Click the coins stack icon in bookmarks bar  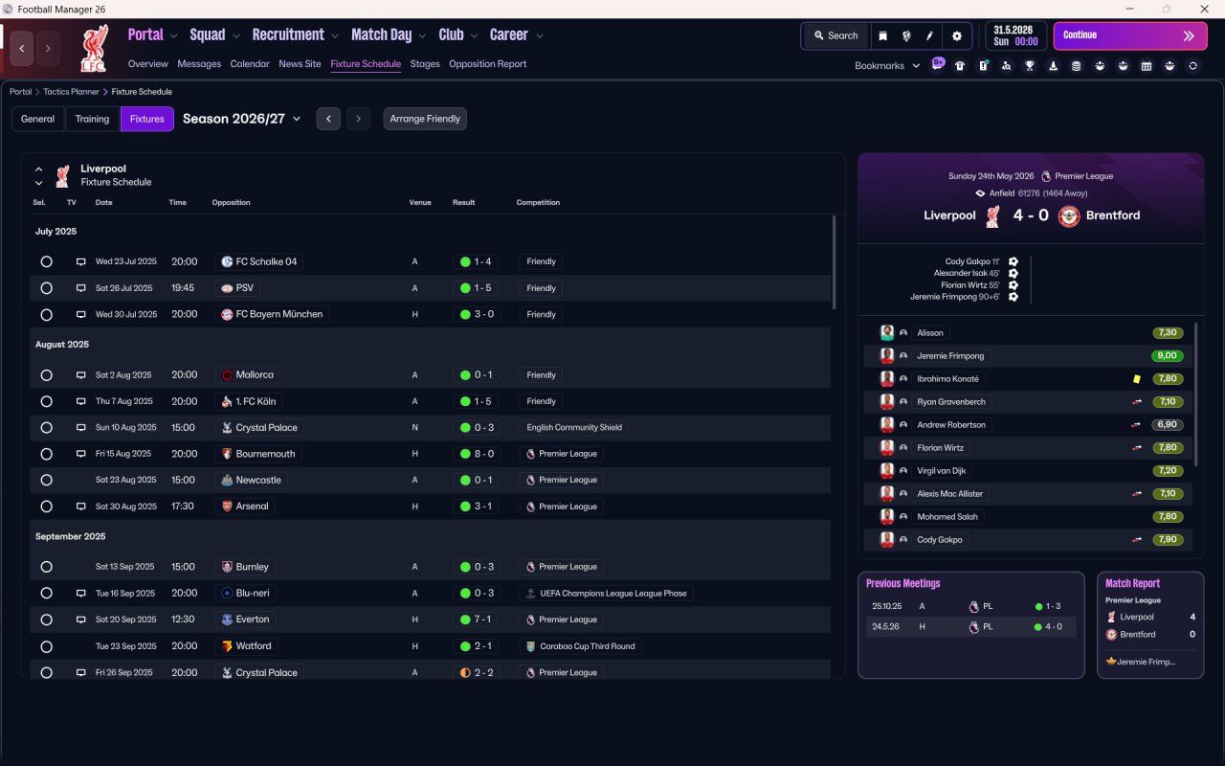tap(1077, 66)
